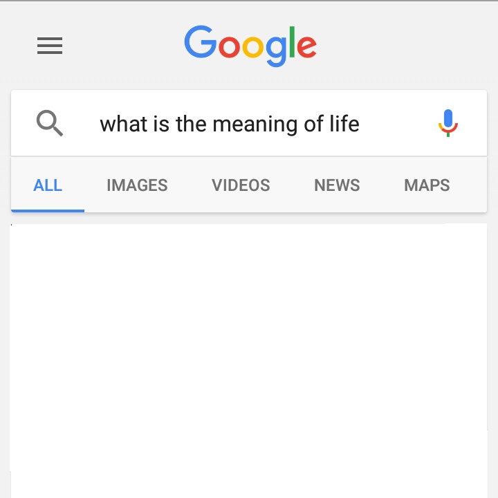Go to homepage via the Google logo
Screen dimensions: 498x498
tap(250, 46)
